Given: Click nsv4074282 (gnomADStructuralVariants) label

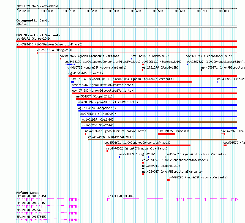Looking at the screenshot, I should click(102, 91).
